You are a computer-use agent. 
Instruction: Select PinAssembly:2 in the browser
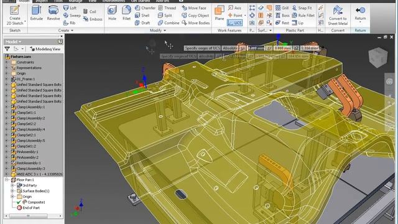pos(27,157)
